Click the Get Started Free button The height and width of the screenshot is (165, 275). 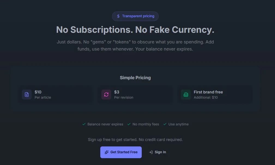click(121, 152)
